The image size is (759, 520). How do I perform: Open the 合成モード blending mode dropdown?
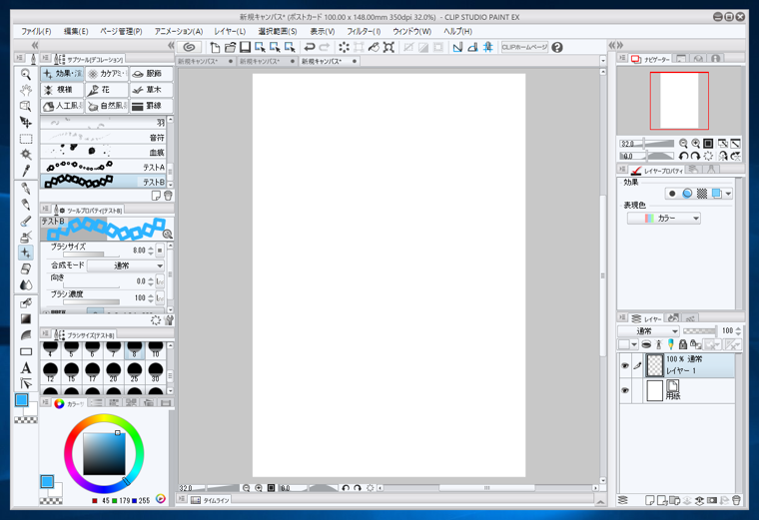pyautogui.click(x=126, y=265)
